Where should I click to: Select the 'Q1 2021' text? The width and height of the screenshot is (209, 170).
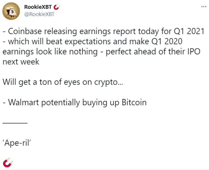click(x=189, y=31)
